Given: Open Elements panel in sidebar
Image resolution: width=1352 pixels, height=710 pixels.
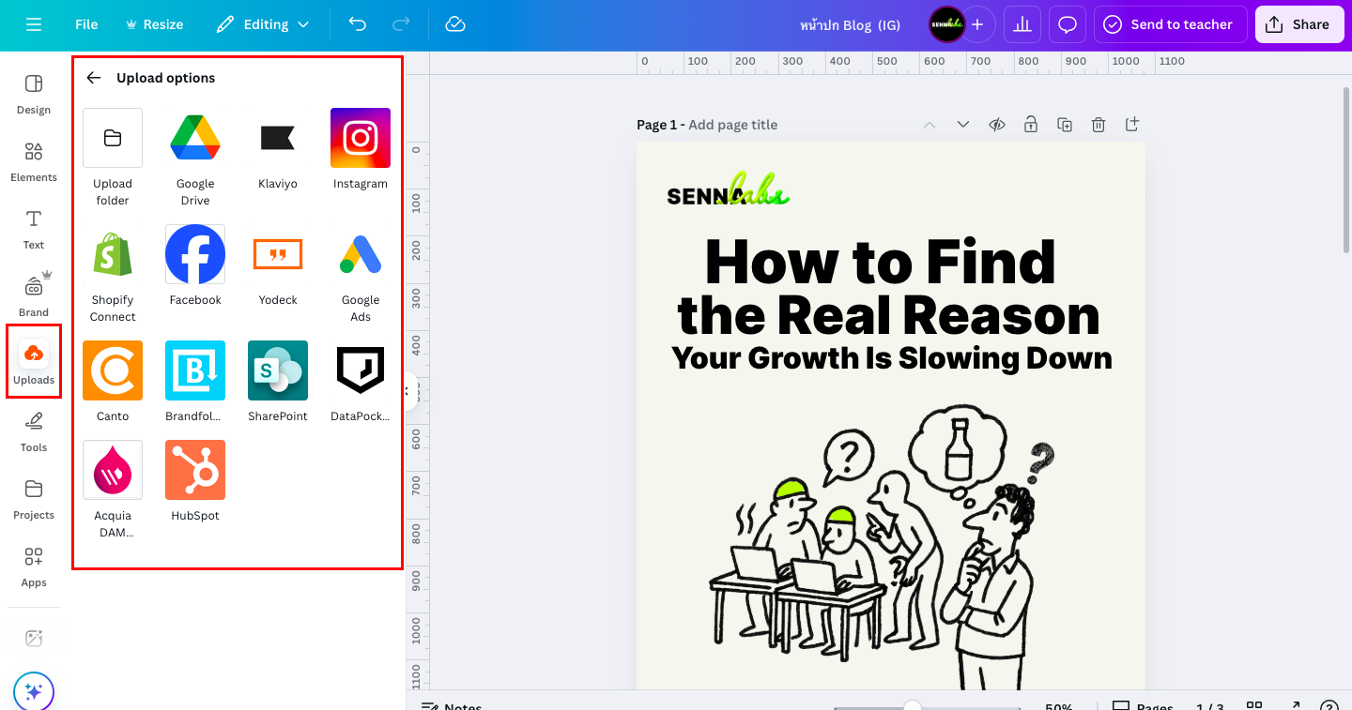Looking at the screenshot, I should 34,160.
